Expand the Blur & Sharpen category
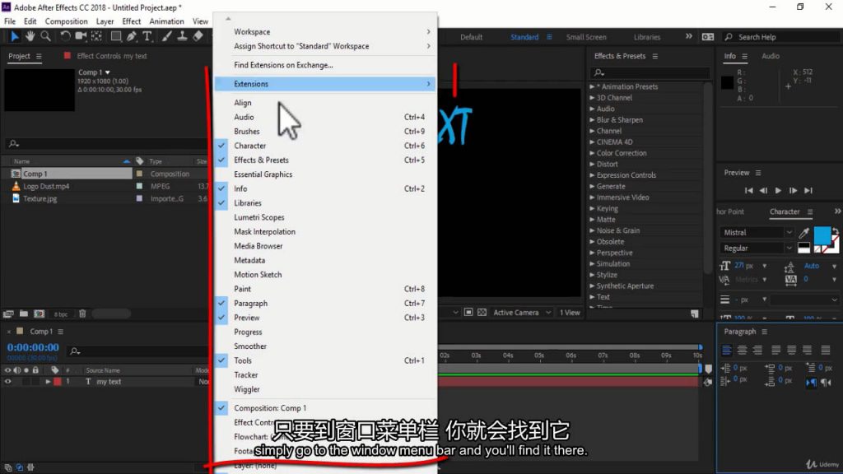The height and width of the screenshot is (474, 843). [x=592, y=120]
